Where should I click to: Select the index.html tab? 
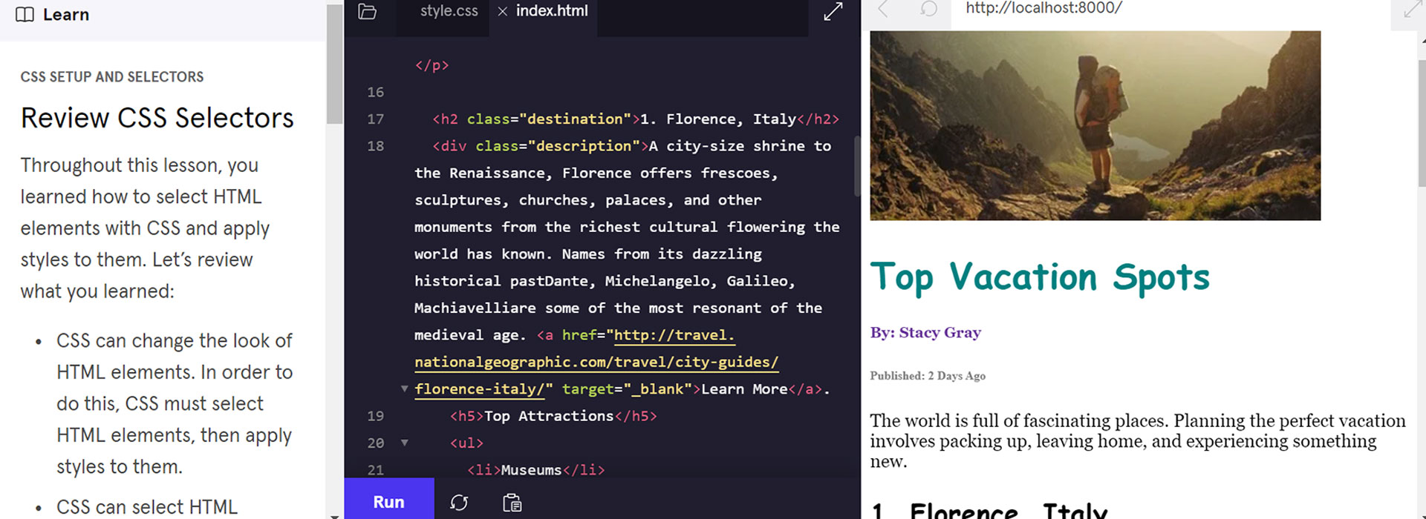pos(551,11)
